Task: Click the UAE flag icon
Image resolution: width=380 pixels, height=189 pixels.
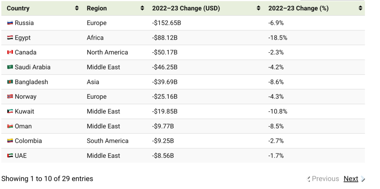Action: (10, 156)
